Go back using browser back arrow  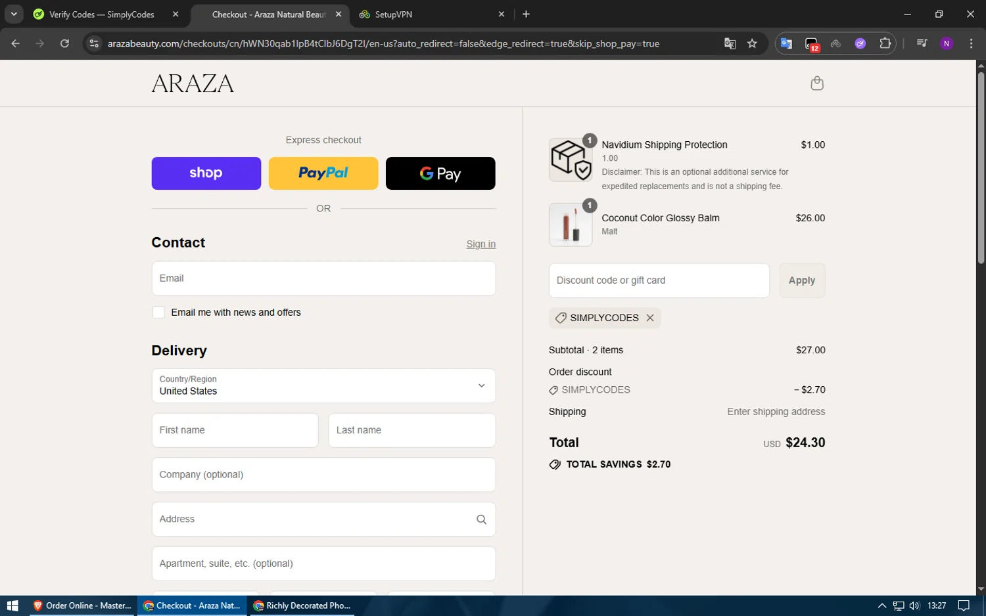pyautogui.click(x=16, y=43)
